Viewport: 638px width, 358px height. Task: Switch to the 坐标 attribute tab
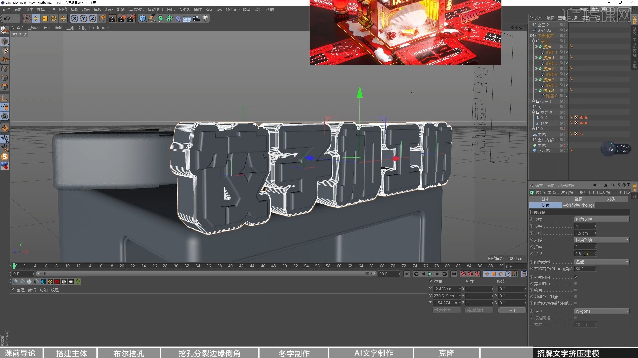tap(578, 199)
